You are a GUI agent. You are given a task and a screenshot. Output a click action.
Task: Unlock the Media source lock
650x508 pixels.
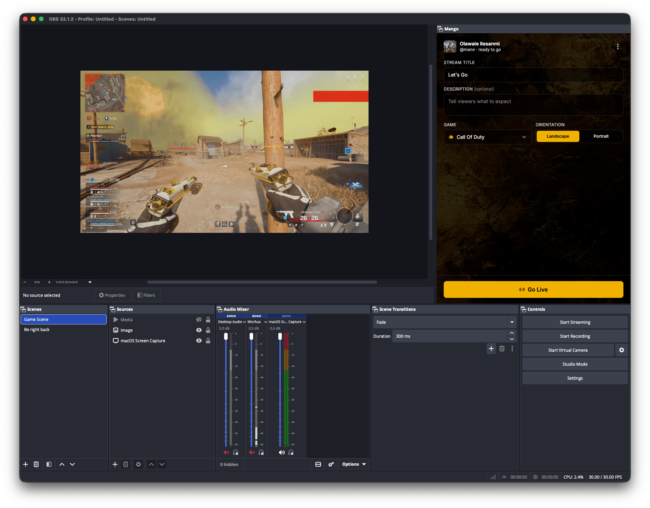tap(208, 320)
